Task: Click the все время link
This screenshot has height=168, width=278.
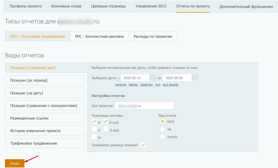Action: point(170,85)
